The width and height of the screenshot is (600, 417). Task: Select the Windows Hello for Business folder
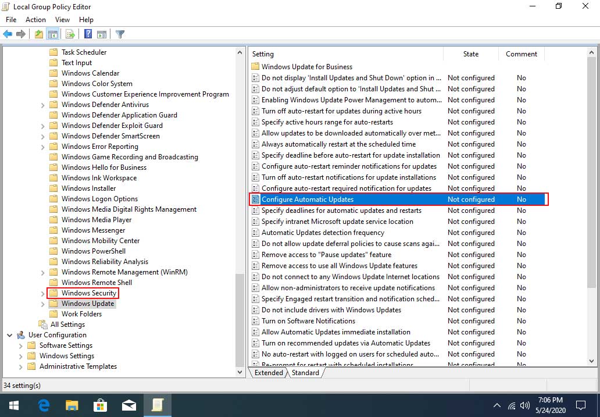103,167
